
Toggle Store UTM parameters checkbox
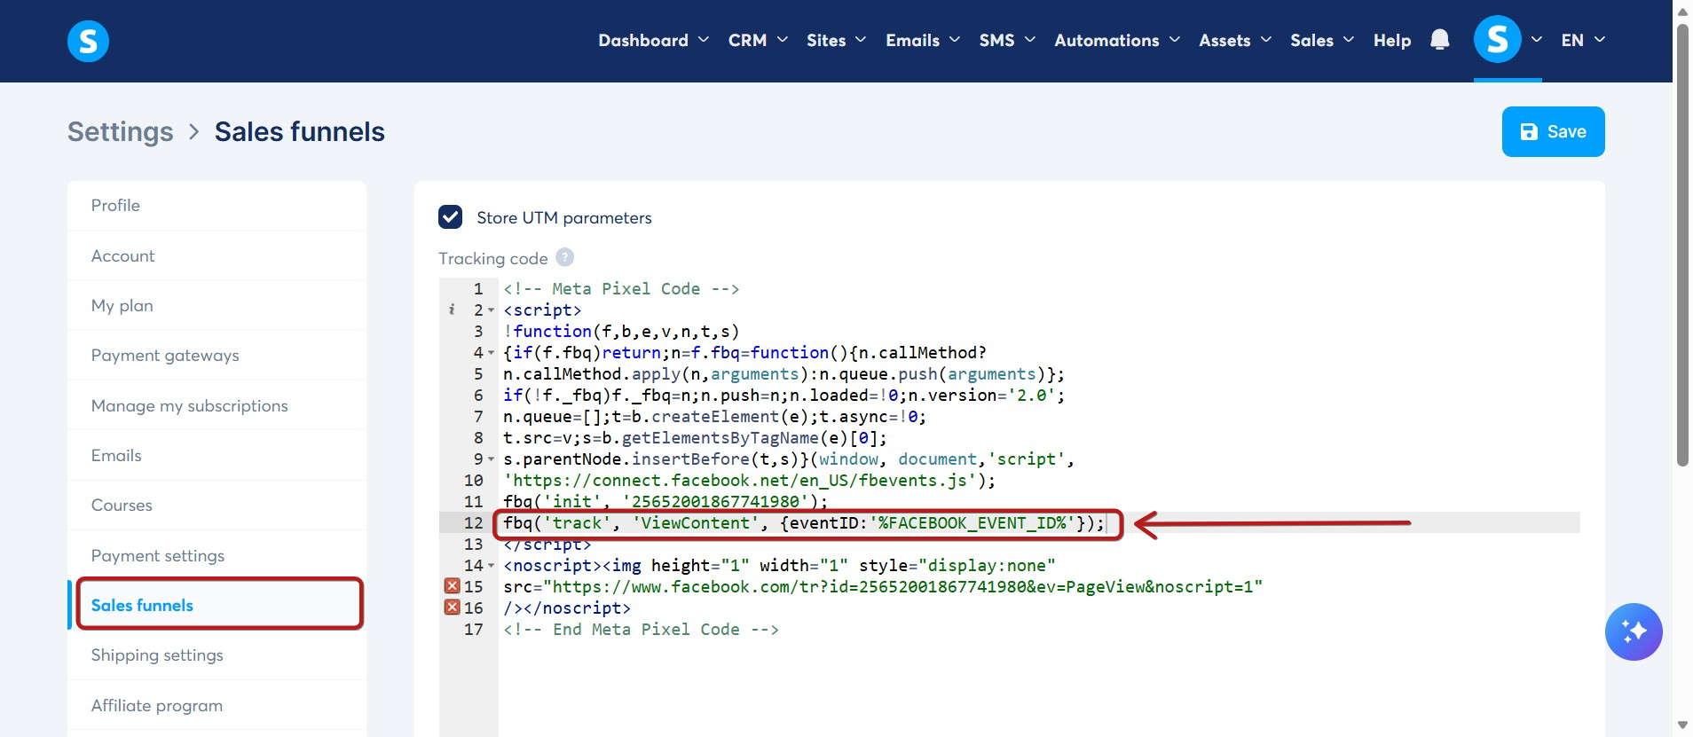tap(450, 217)
